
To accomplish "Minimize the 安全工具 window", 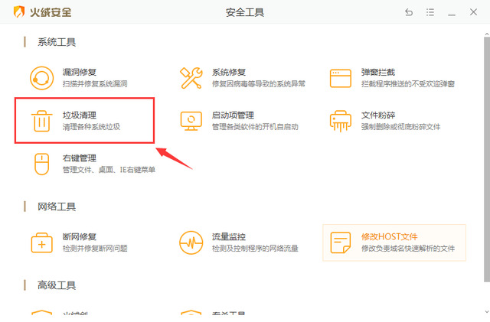I will (x=452, y=15).
